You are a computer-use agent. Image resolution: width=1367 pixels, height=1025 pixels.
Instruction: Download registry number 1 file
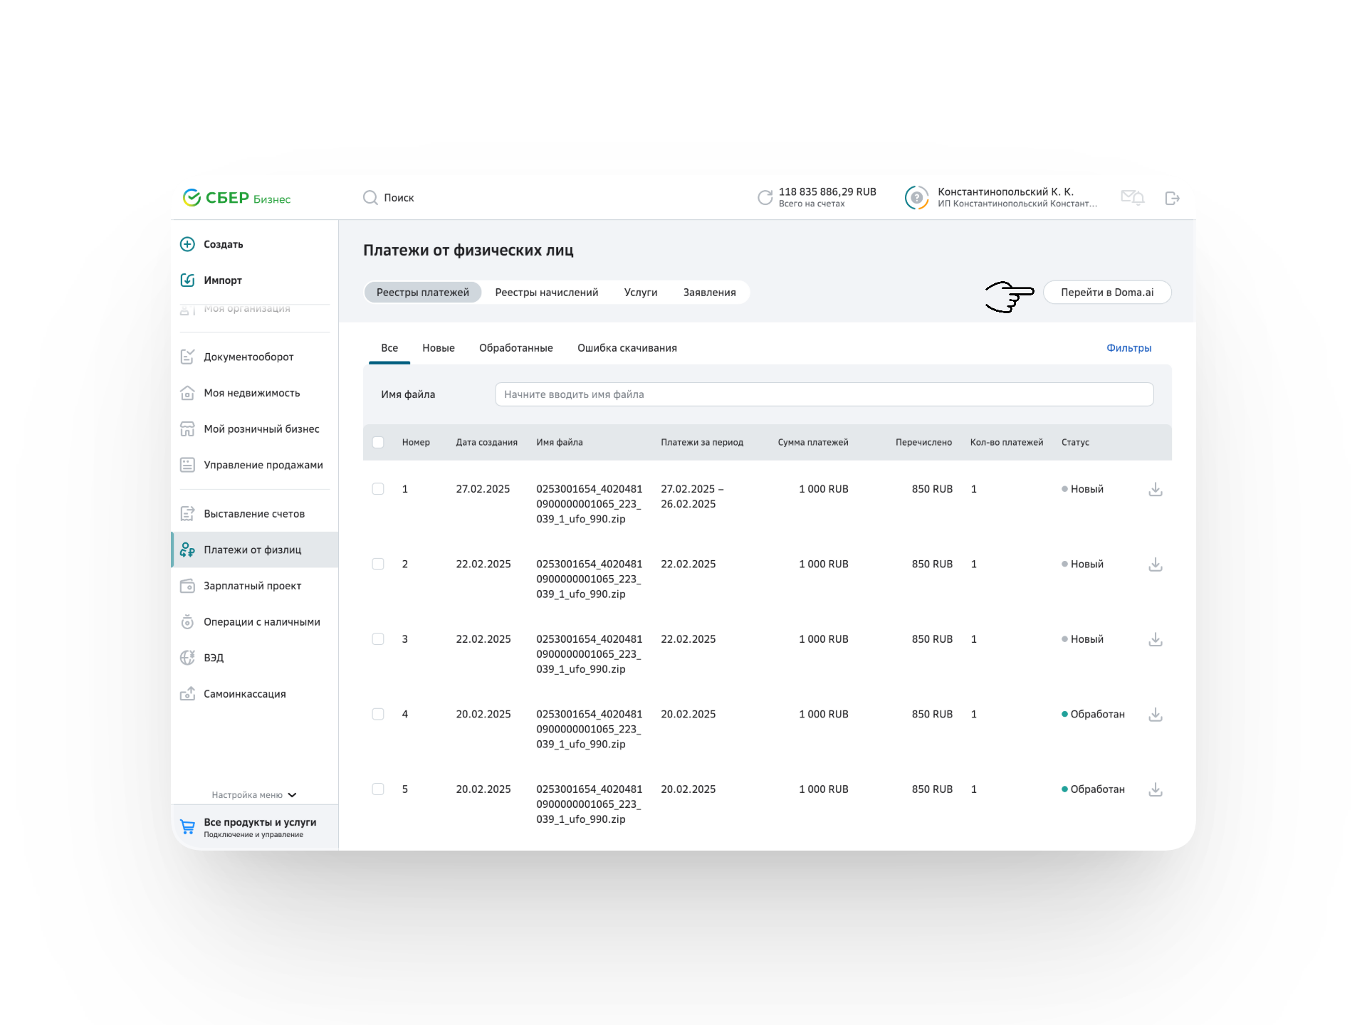[x=1155, y=490]
